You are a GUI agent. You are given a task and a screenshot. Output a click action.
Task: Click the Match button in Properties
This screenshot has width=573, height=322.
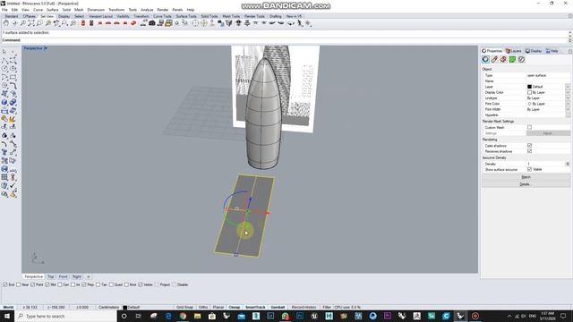(x=526, y=177)
